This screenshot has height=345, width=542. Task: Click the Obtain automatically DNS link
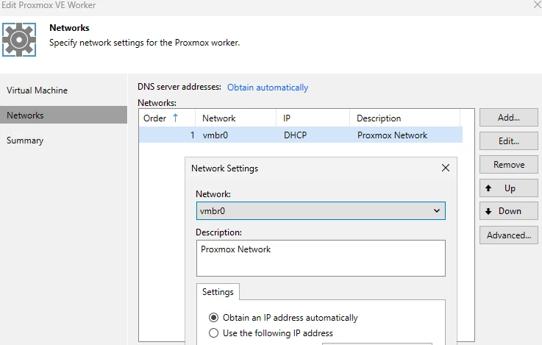[x=268, y=88]
